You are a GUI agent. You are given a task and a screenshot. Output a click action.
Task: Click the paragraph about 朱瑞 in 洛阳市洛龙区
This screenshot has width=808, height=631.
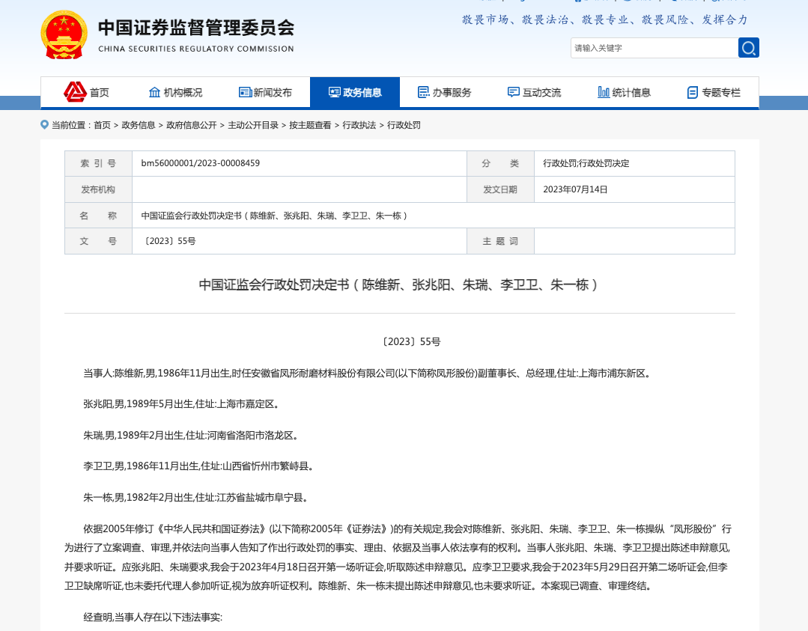(191, 436)
